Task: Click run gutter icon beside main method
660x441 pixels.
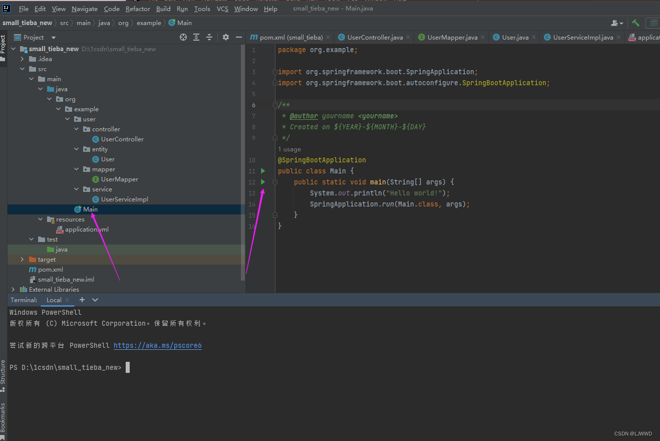Action: 263,182
